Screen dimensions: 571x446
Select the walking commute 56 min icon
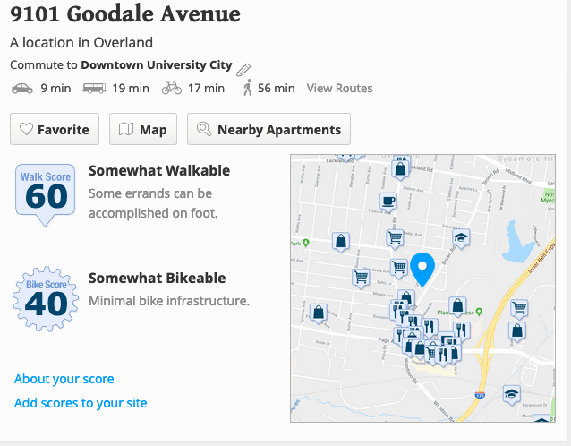(248, 88)
